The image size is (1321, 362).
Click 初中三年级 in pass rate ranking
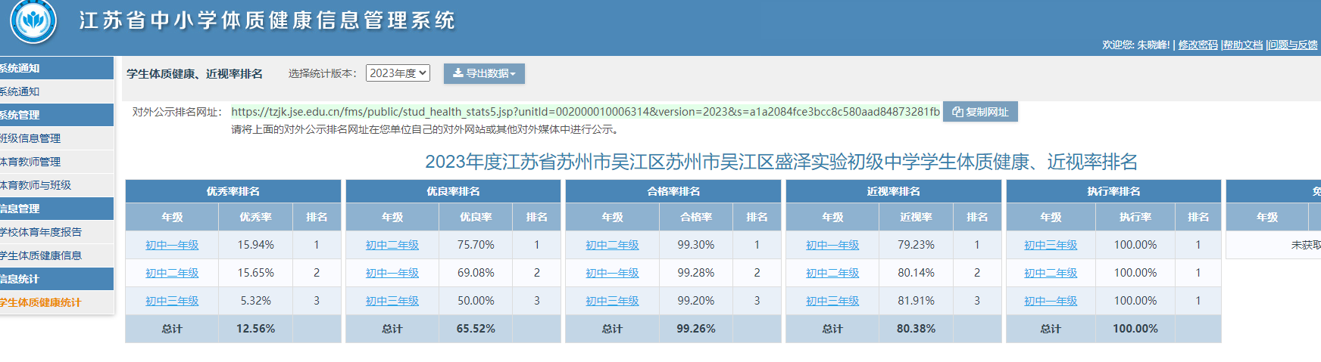coord(612,301)
